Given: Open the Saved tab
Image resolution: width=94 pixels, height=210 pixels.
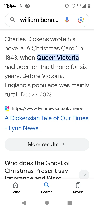Looking at the screenshot, I should [78, 188].
